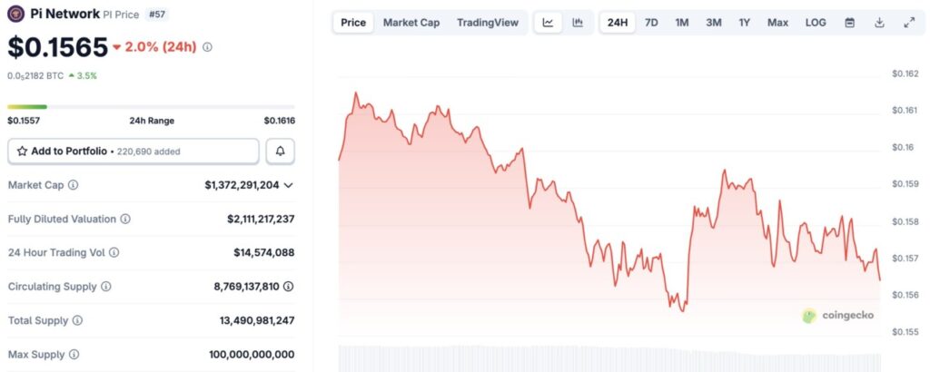930x372 pixels.
Task: Toggle LOG scale on the chart
Action: 816,23
